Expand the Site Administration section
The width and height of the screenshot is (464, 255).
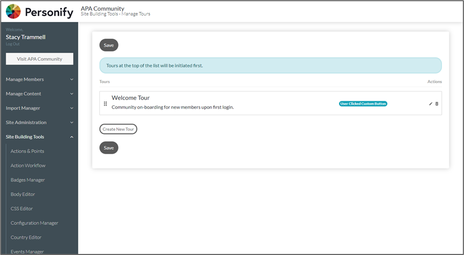click(x=39, y=123)
